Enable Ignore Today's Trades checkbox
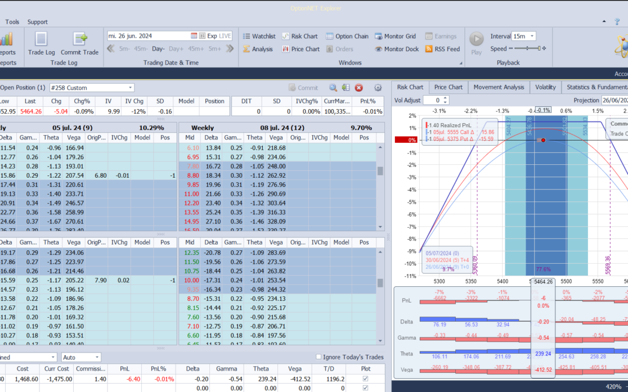The width and height of the screenshot is (628, 392). (x=319, y=357)
